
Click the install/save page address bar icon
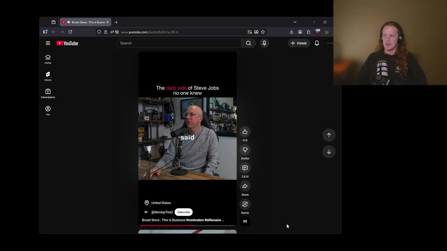(x=256, y=32)
